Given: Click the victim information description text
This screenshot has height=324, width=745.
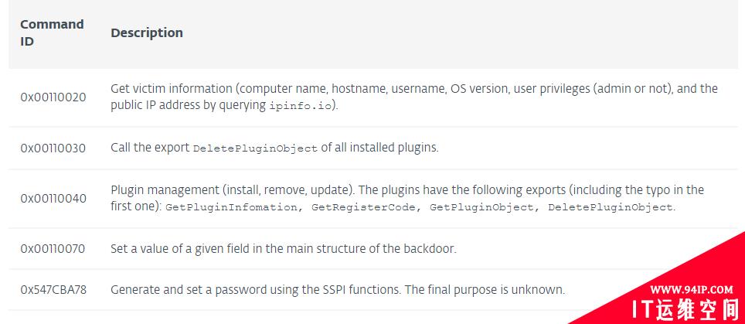Looking at the screenshot, I should (413, 97).
